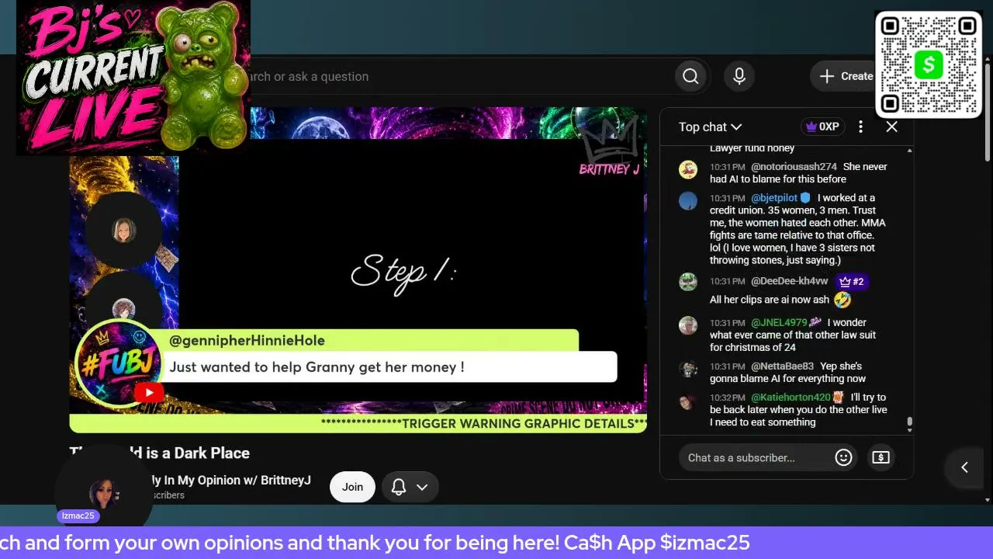
Task: Open the emoji picker in chat
Action: point(843,457)
